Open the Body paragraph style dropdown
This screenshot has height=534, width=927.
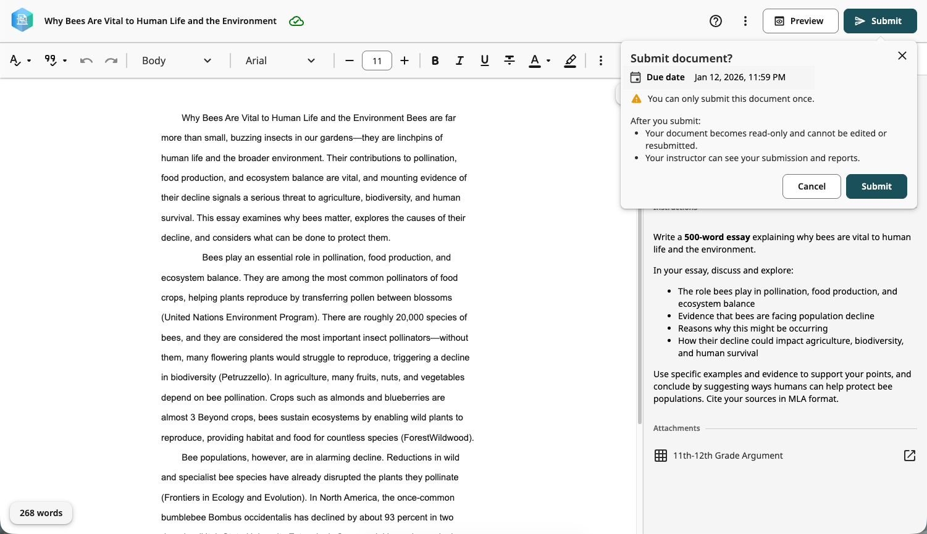pos(177,60)
